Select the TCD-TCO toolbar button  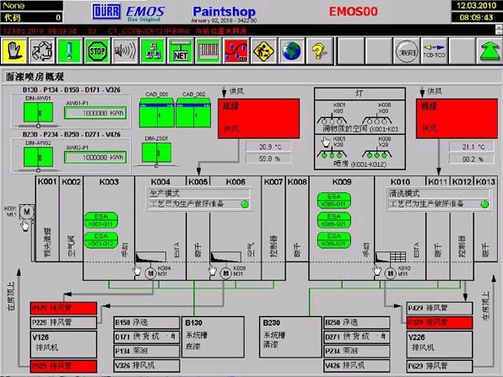pyautogui.click(x=435, y=51)
